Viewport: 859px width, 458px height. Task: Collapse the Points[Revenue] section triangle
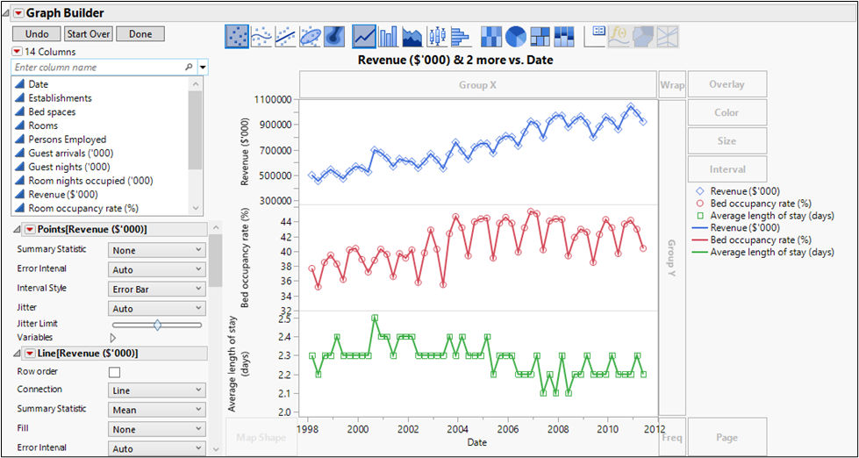pyautogui.click(x=17, y=229)
